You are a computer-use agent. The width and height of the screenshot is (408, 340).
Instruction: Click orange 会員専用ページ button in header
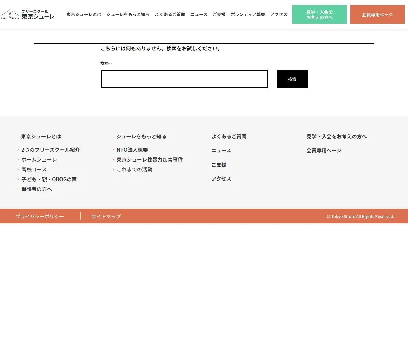coord(377,14)
